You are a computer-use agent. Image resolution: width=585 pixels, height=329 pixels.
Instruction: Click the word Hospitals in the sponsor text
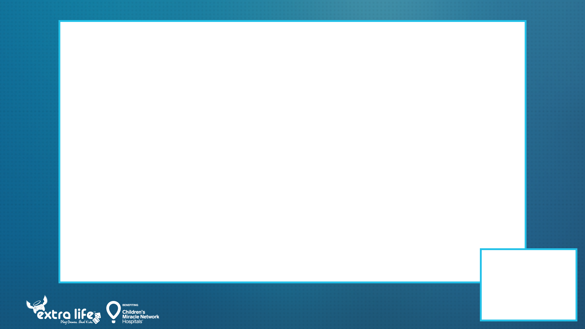(x=132, y=321)
